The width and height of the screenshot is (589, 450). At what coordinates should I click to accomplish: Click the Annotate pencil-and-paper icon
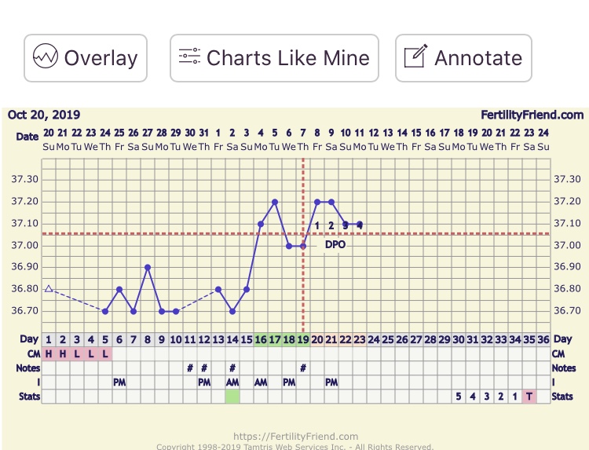(x=415, y=58)
